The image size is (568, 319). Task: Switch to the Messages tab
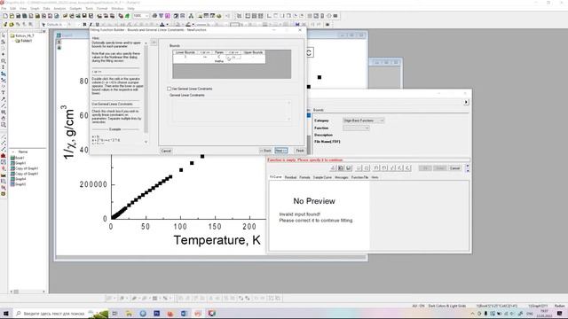[341, 177]
